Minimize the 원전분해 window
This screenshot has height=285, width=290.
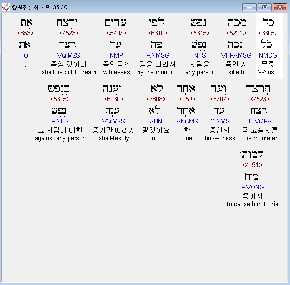click(249, 7)
